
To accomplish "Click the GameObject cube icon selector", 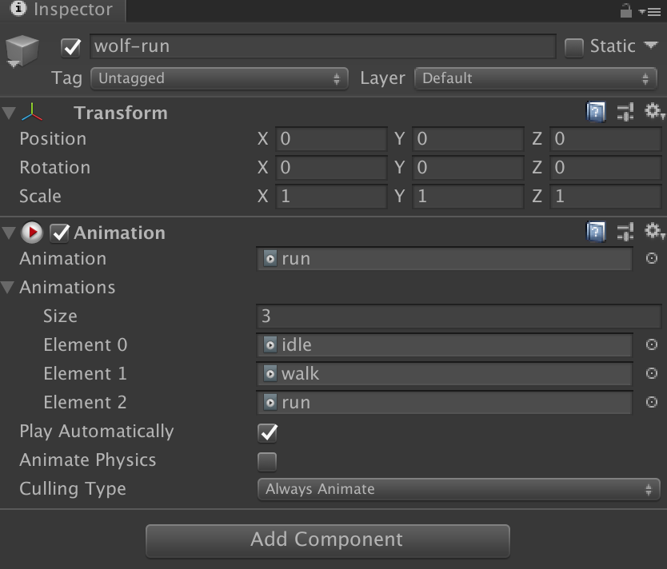I will 22,51.
